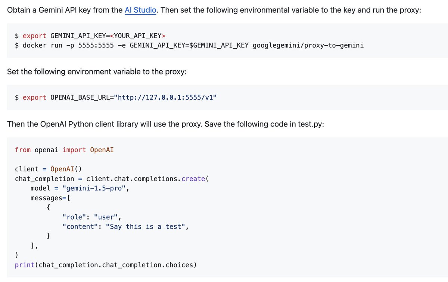Click the "Say this is a test" string
The image size is (448, 282).
(146, 227)
